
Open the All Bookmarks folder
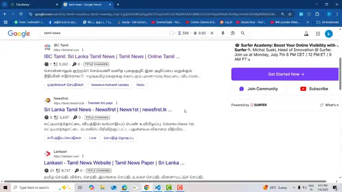pyautogui.click(x=328, y=22)
